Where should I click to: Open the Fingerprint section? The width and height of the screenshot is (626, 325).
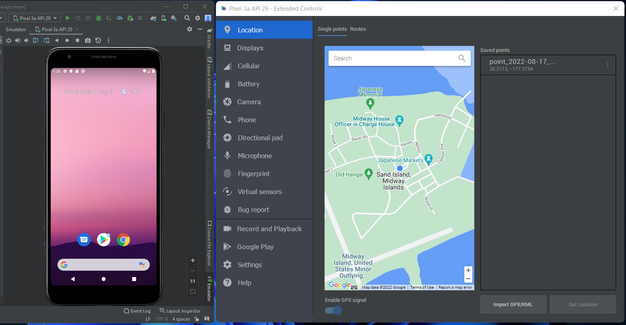[x=264, y=174]
